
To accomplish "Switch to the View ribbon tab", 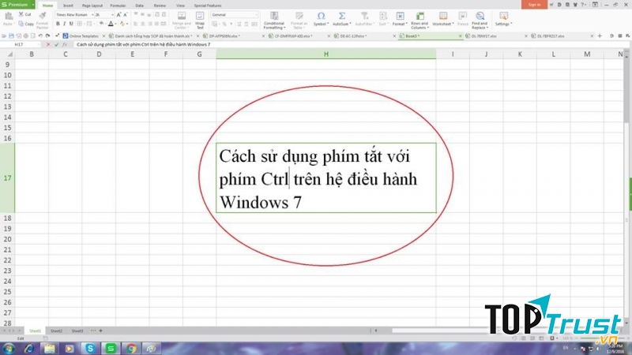I will tap(180, 6).
